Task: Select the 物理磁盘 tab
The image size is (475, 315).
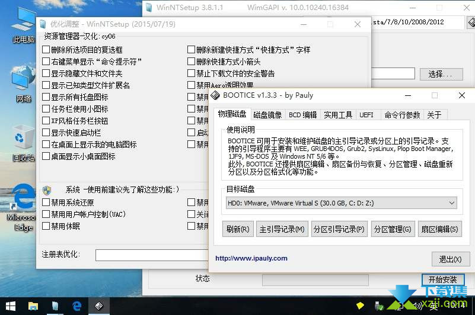Action: [232, 114]
